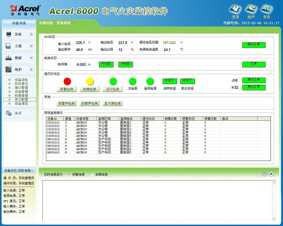283x226 pixels.
Task: Click input voltage value 225.1
Action: pyautogui.click(x=80, y=43)
